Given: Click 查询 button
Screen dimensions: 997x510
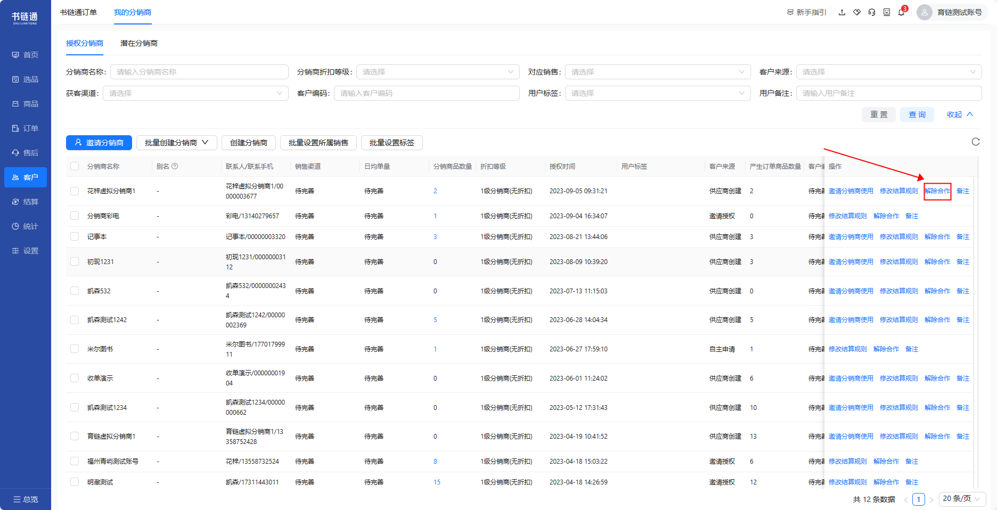Looking at the screenshot, I should coord(917,114).
